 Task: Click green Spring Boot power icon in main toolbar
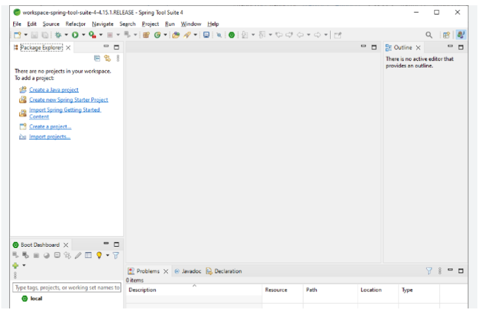(x=231, y=35)
